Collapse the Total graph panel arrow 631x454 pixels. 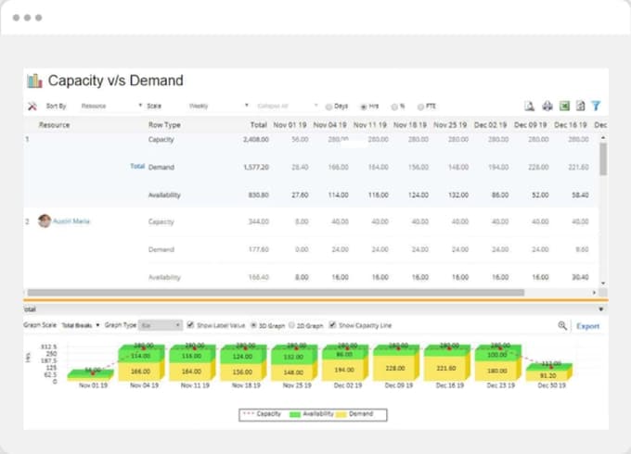(x=600, y=309)
